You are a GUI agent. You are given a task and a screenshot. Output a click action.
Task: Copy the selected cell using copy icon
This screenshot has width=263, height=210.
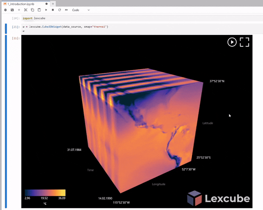(x=32, y=10)
